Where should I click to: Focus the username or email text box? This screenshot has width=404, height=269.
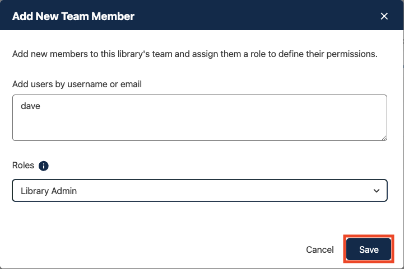click(x=199, y=117)
